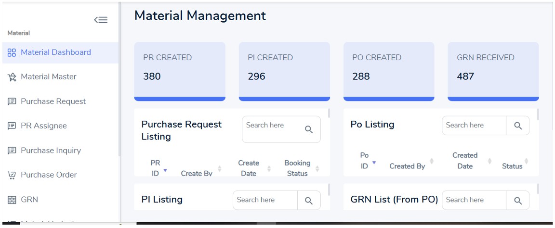Focus Po Listing search field
The width and height of the screenshot is (555, 228).
coord(474,126)
